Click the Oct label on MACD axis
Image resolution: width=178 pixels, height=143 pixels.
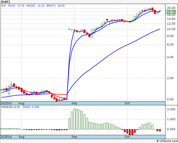point(127,137)
